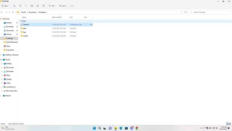Click the Copy icon in toolbar
This screenshot has width=232, height=131.
[20, 6]
